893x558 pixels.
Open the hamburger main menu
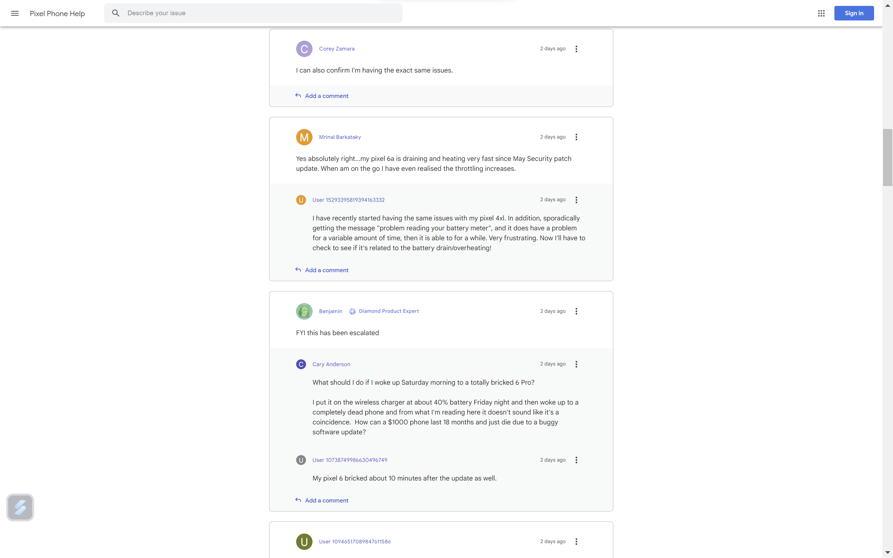pos(15,13)
